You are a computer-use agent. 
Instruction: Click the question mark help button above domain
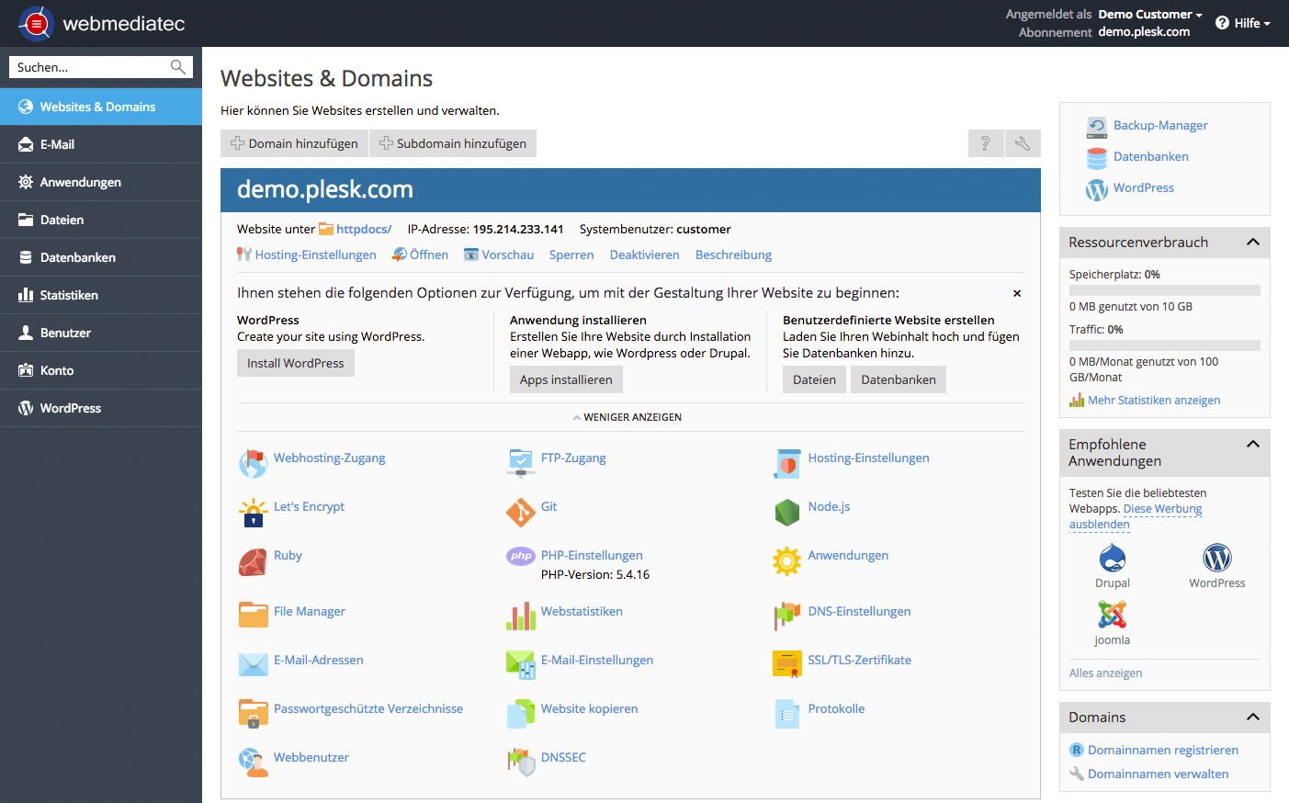point(986,143)
